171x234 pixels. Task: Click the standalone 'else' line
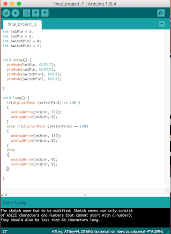11,150
